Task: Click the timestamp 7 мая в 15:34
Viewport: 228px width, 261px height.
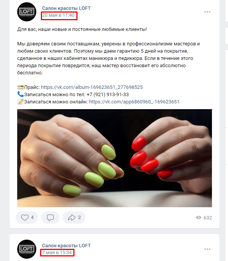Action: (x=57, y=253)
